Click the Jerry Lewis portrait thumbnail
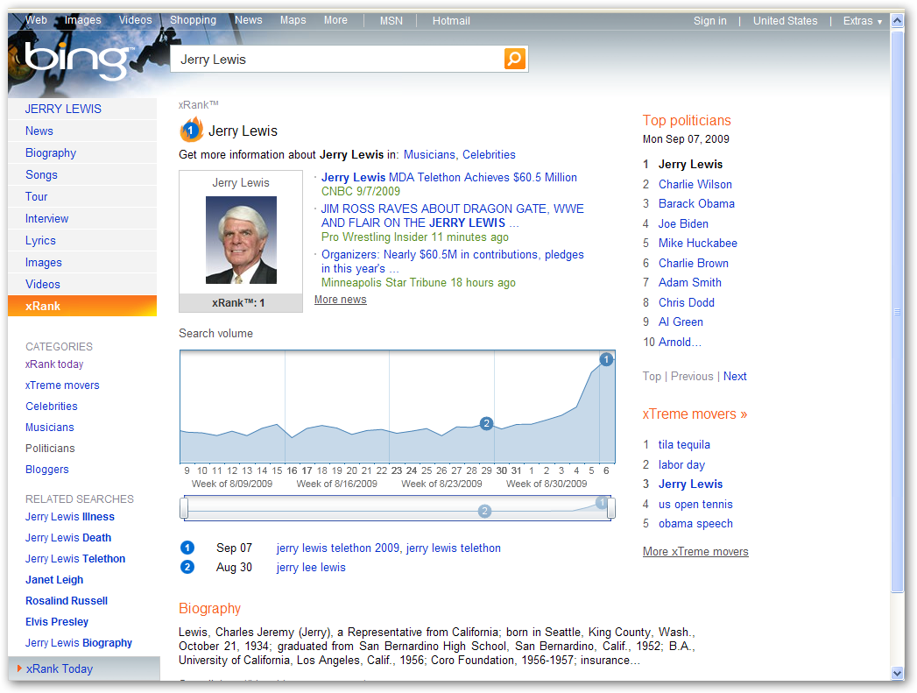 (241, 240)
